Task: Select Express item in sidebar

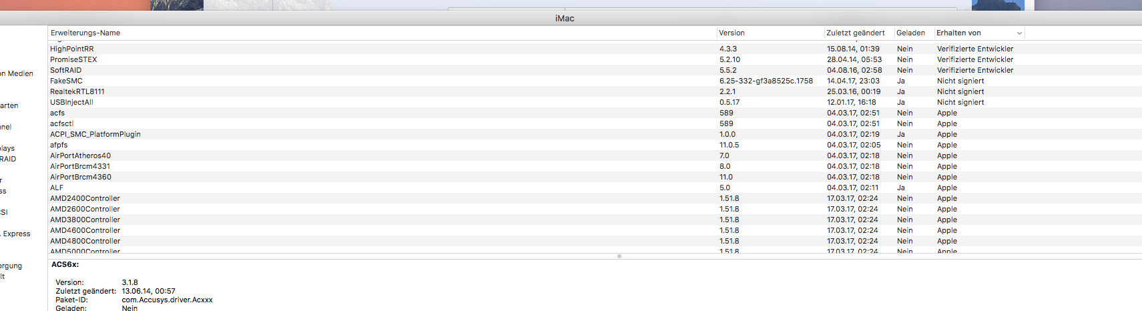Action: [x=17, y=234]
